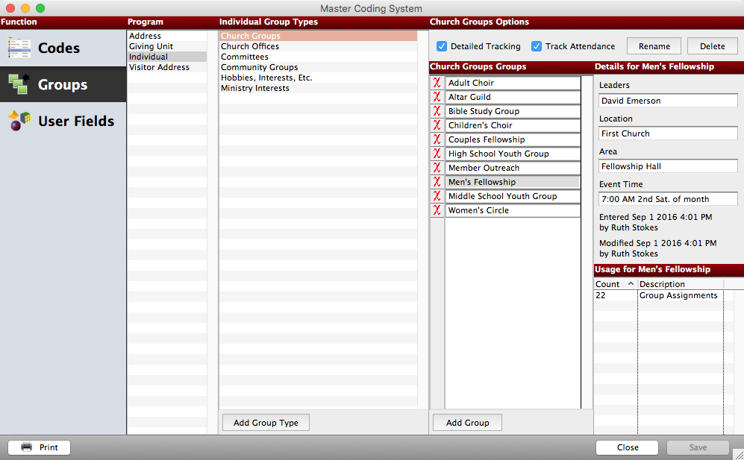Click the Close button
744x460 pixels.
coord(627,447)
